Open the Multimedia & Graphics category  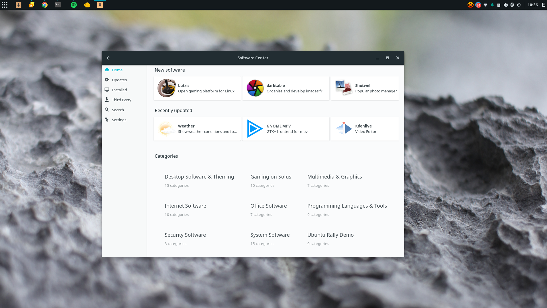[x=334, y=181]
